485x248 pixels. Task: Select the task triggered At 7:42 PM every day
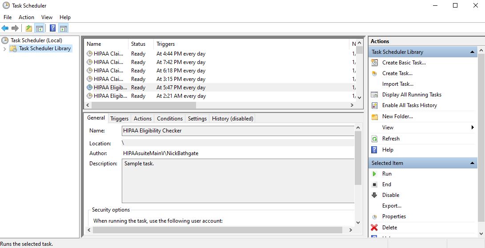(220, 62)
